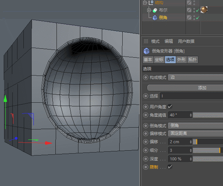
Task: Open the 倒角模式 dropdown
Action: click(195, 125)
